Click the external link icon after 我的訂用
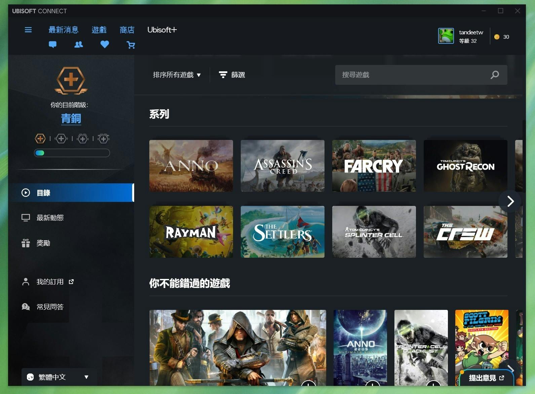Image resolution: width=535 pixels, height=394 pixels. point(71,282)
